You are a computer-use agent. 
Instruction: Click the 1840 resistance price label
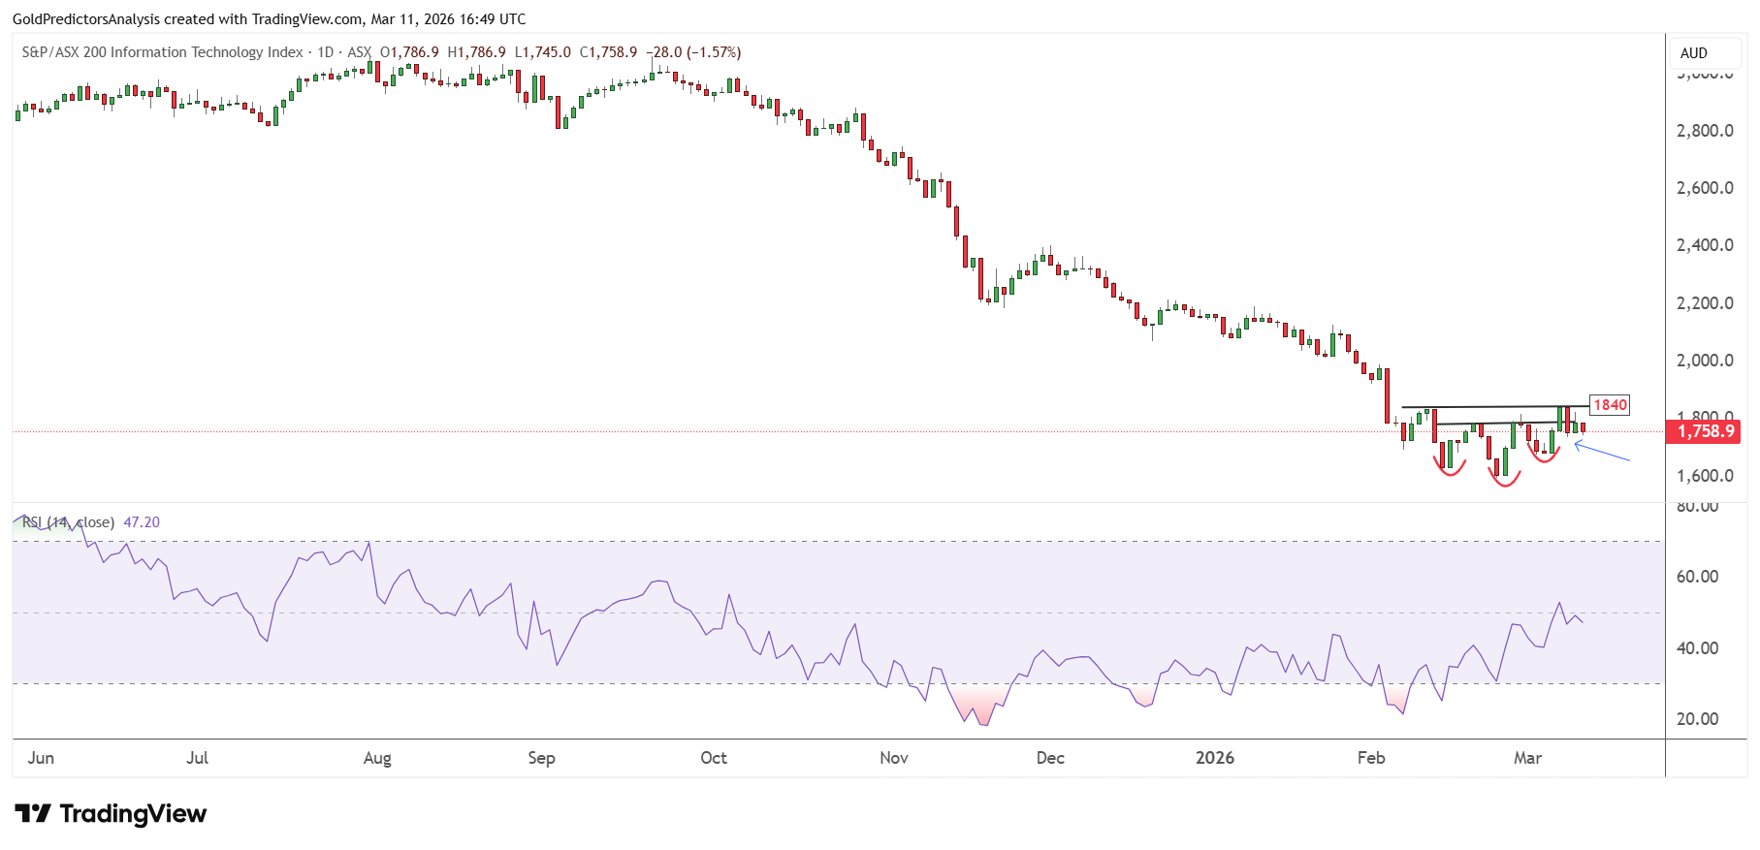tap(1610, 405)
